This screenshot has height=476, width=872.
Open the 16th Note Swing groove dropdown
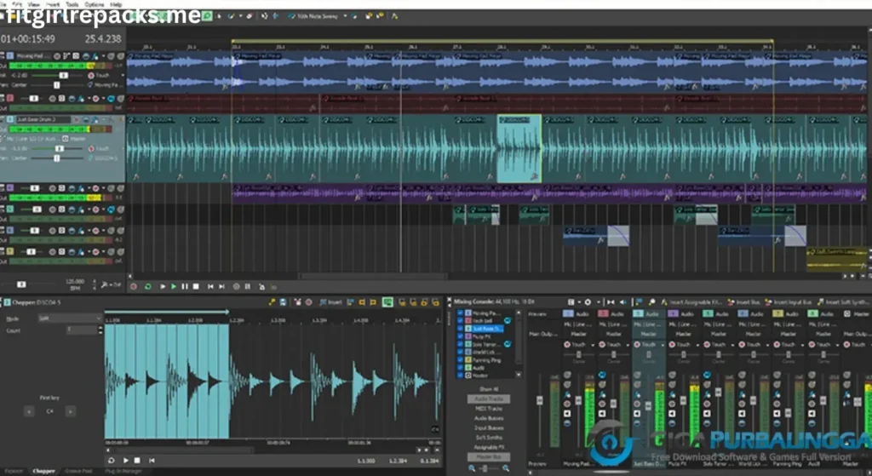(345, 16)
